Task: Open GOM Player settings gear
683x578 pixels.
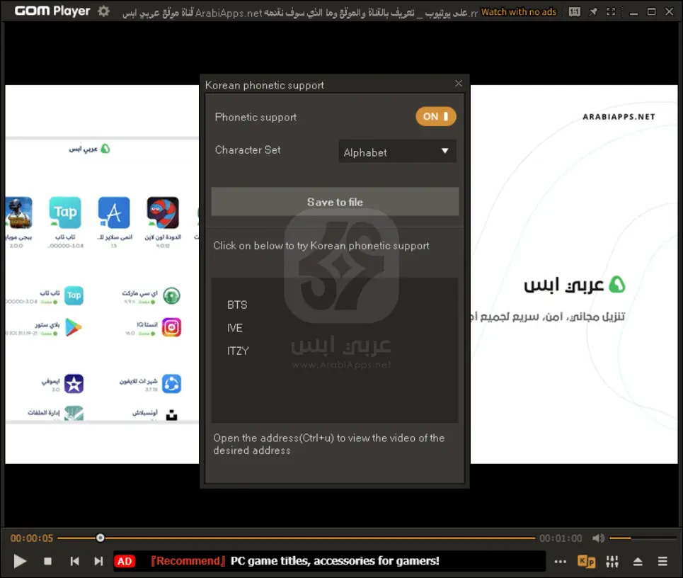Action: [x=104, y=11]
